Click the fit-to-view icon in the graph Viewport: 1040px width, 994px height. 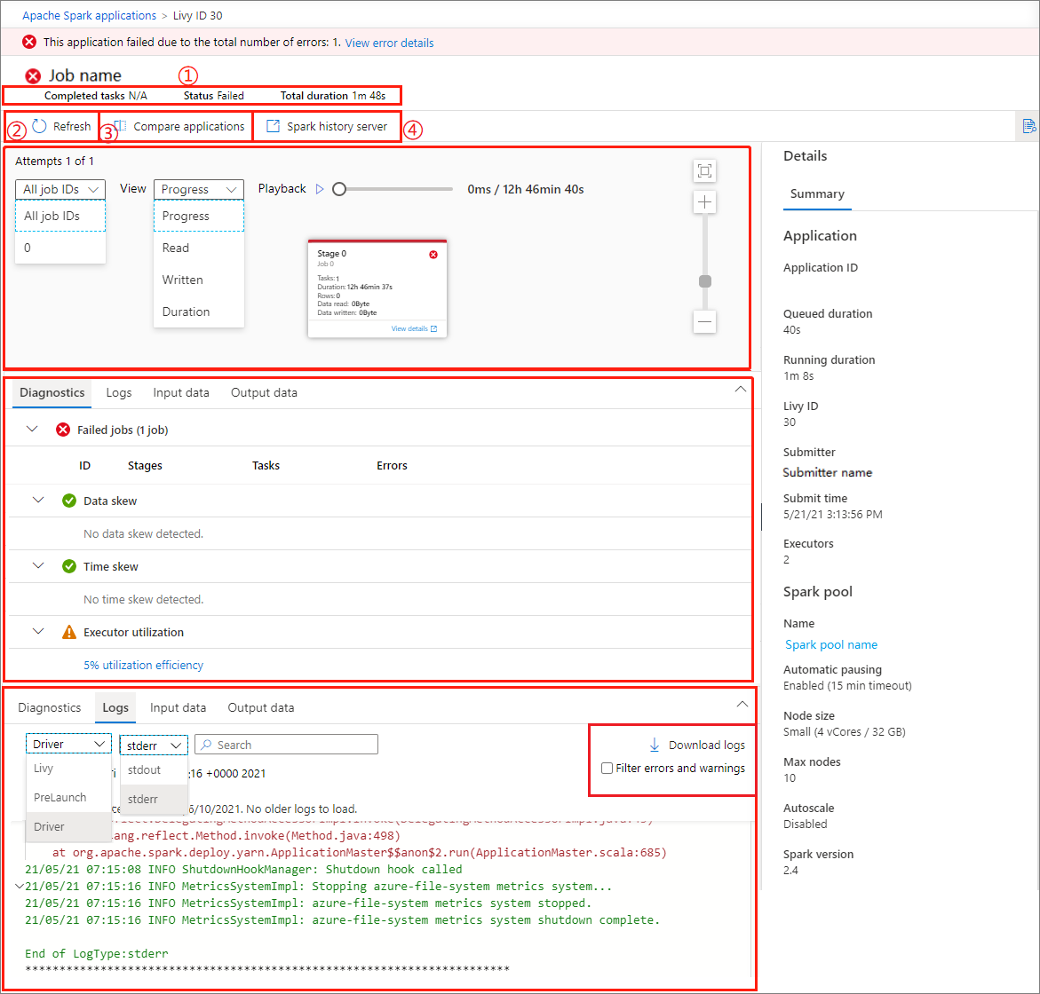point(704,170)
